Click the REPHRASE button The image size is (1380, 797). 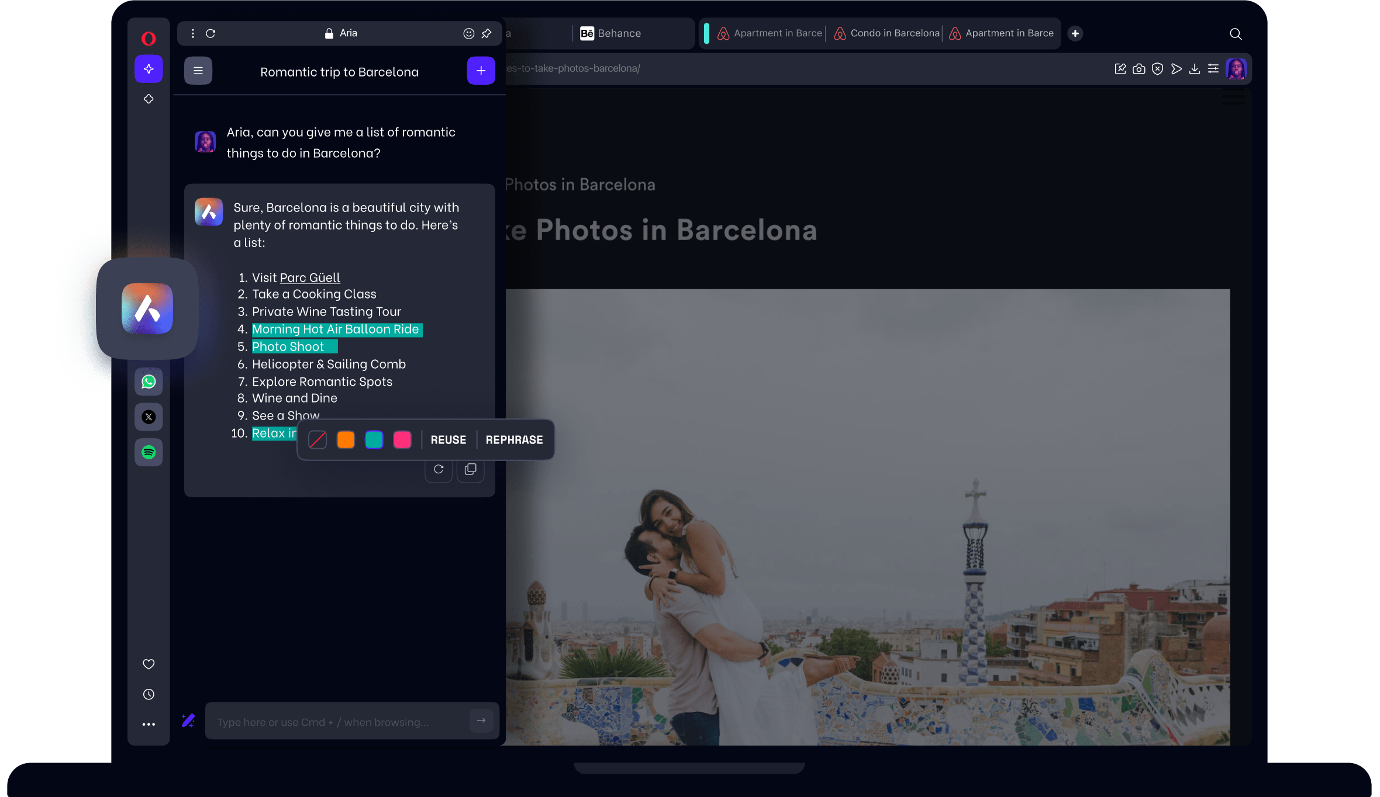tap(513, 439)
